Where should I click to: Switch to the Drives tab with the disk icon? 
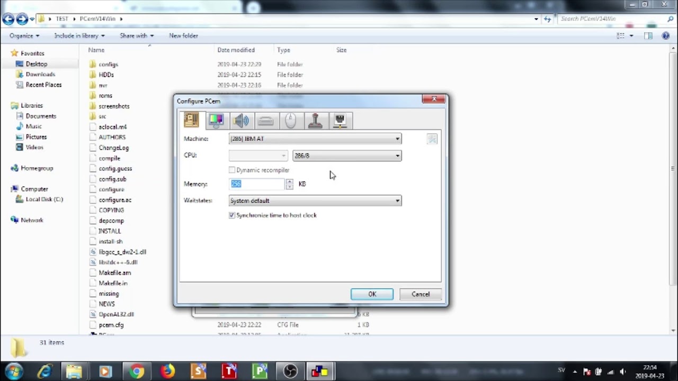[x=266, y=120]
